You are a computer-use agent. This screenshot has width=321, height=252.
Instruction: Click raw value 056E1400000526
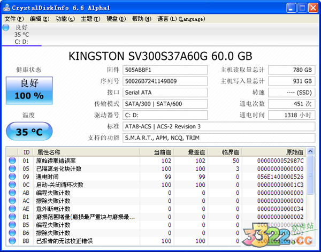[x=280, y=177]
